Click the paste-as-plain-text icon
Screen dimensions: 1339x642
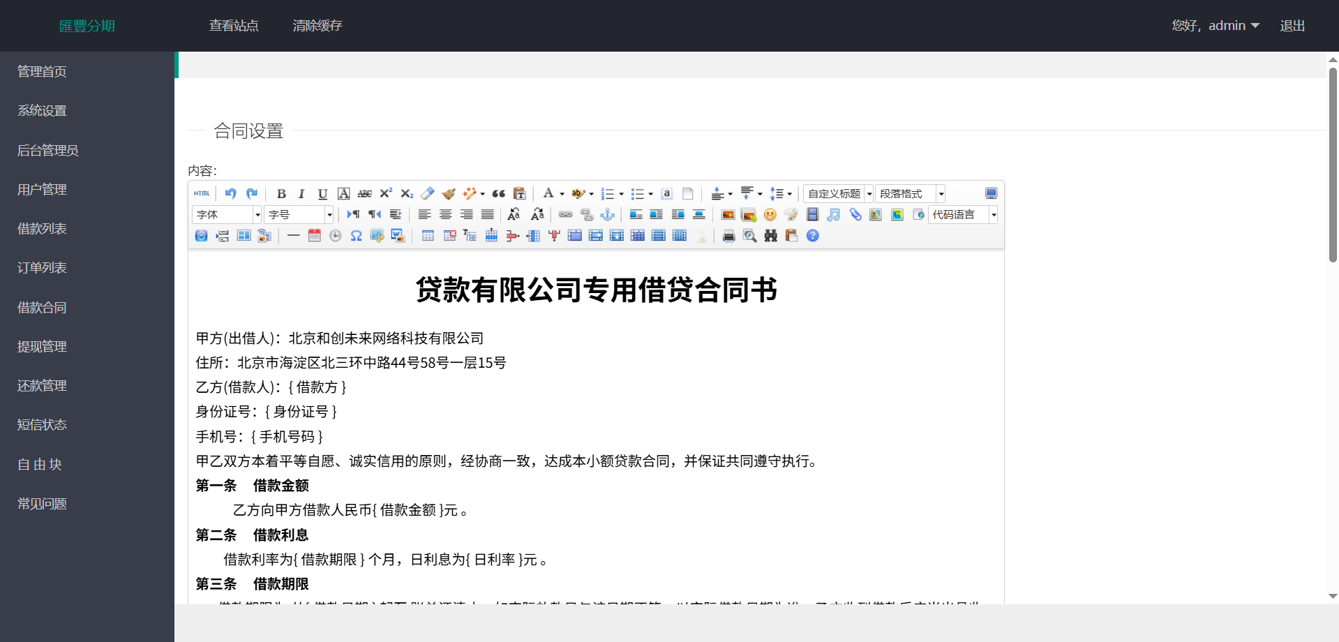[519, 194]
